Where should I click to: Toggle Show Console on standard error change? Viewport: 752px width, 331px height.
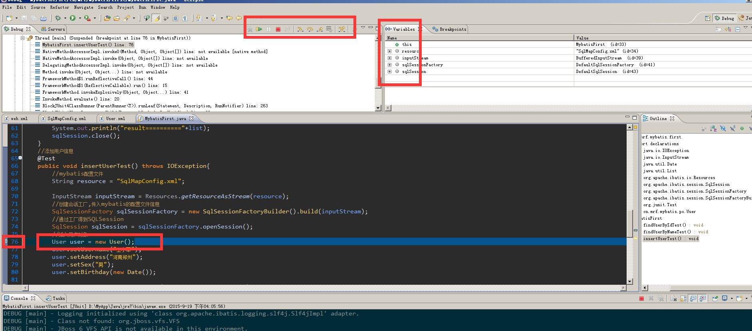click(702, 298)
